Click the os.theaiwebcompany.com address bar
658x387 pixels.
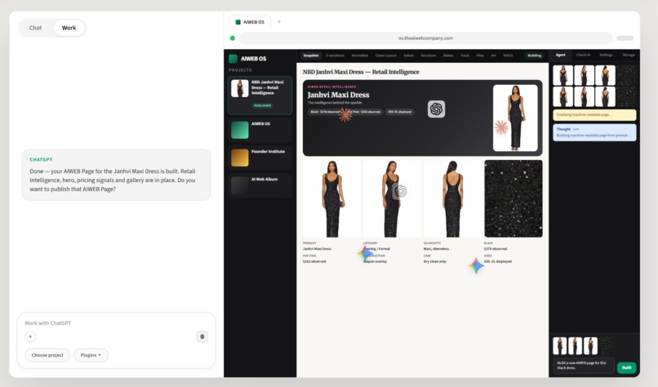click(425, 38)
